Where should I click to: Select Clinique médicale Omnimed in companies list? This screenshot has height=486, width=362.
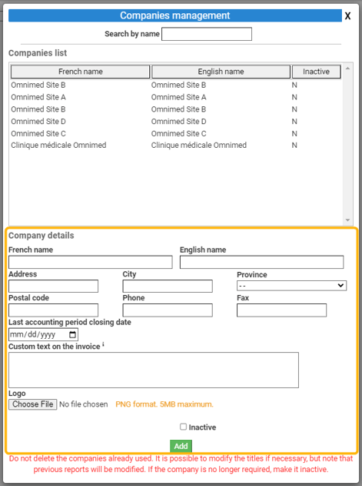tap(176, 146)
